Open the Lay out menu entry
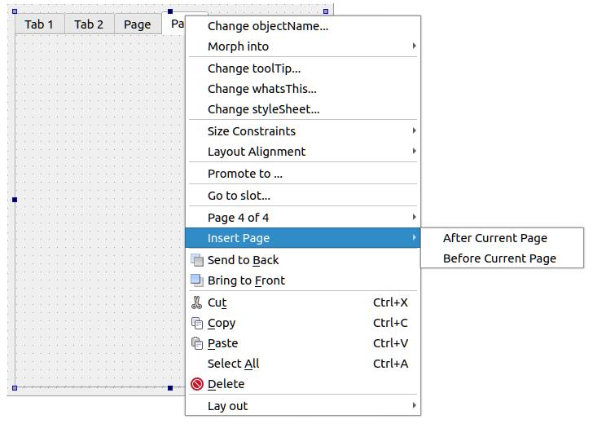Image resolution: width=606 pixels, height=437 pixels. (303, 406)
